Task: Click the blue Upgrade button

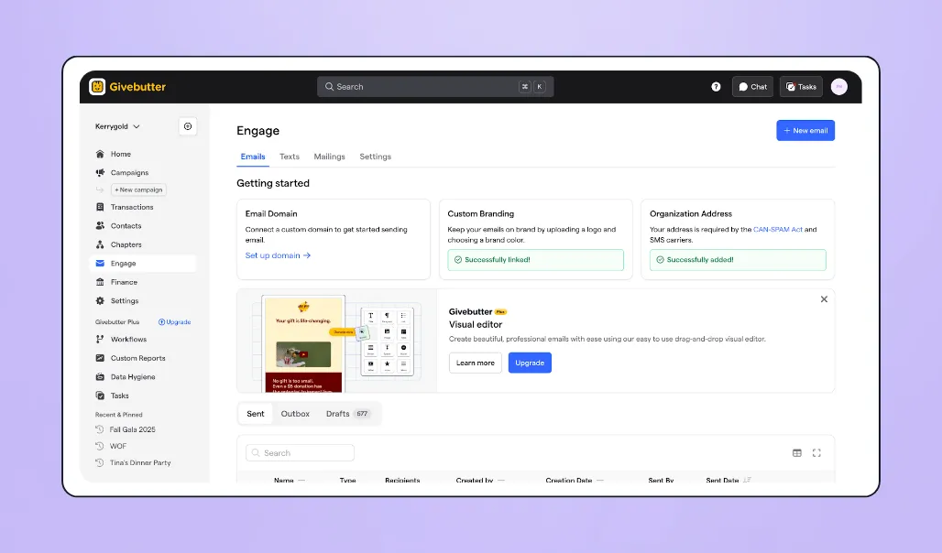Action: click(x=530, y=363)
